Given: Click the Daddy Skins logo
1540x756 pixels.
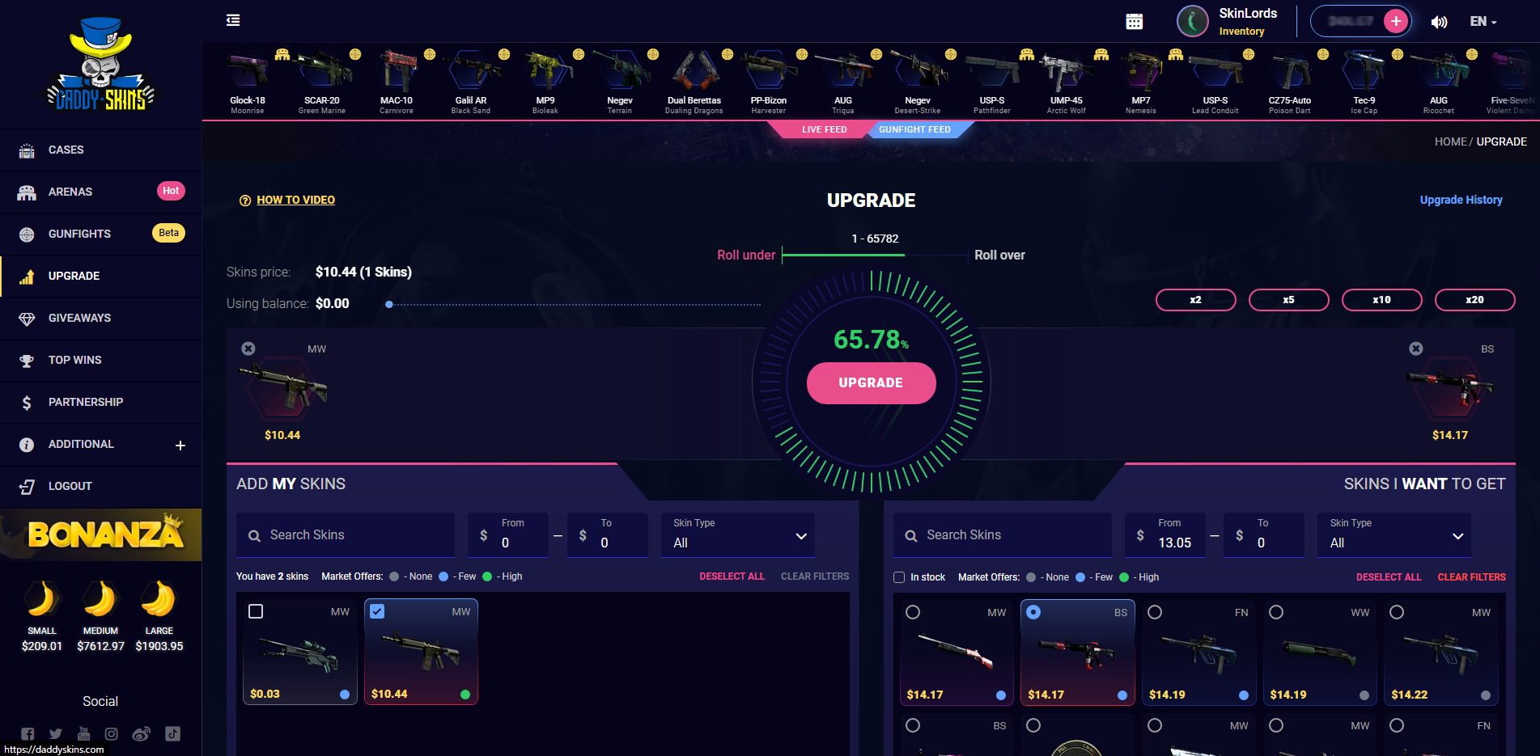Looking at the screenshot, I should (100, 65).
